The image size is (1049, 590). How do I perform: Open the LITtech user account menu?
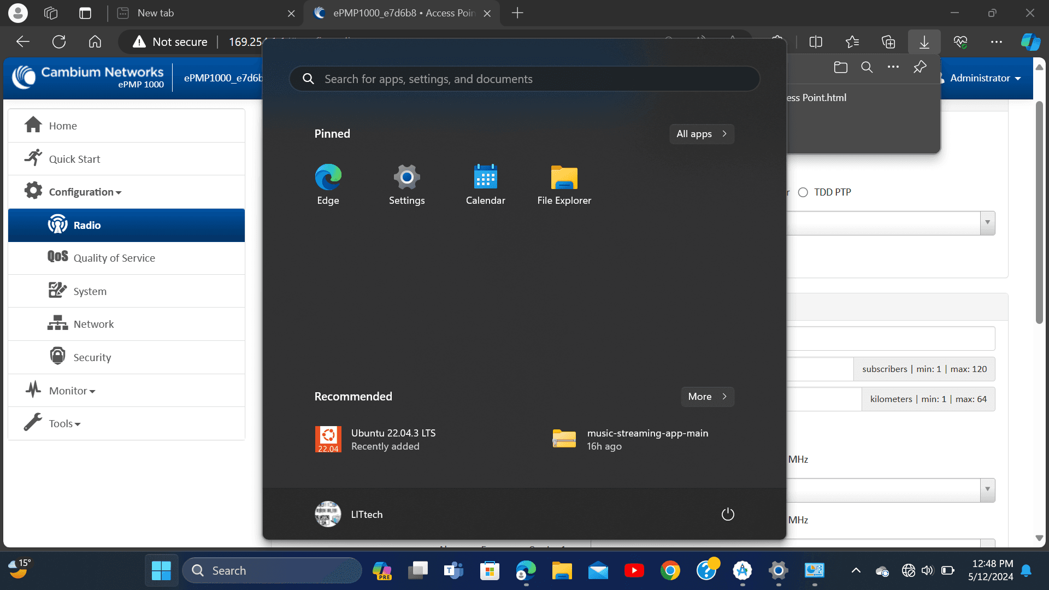349,514
